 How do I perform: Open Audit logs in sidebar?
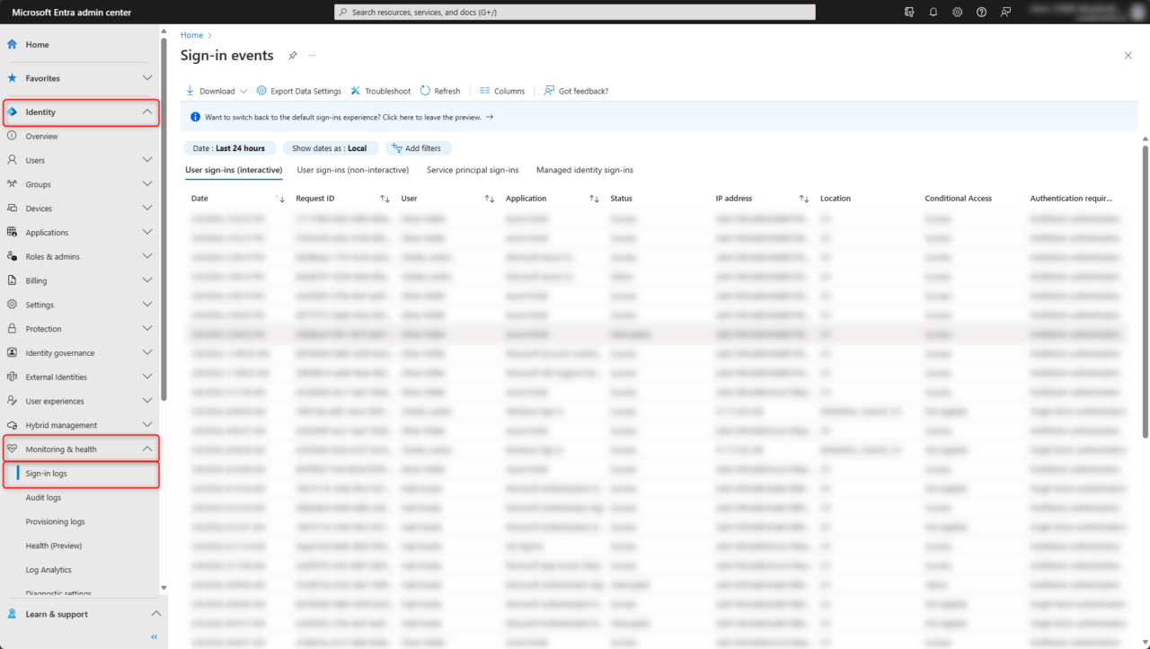(43, 497)
